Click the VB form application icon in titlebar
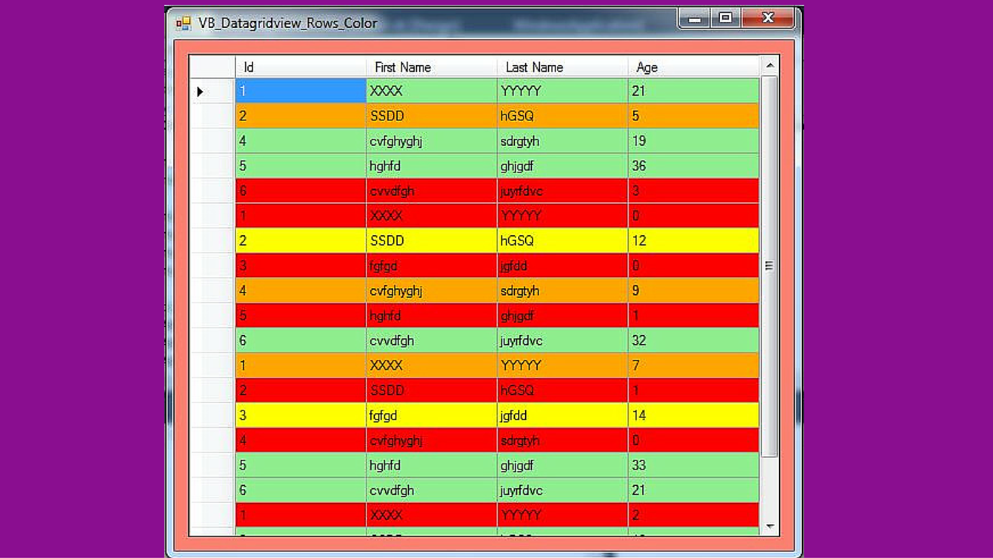Screen dimensions: 993x558 point(183,22)
